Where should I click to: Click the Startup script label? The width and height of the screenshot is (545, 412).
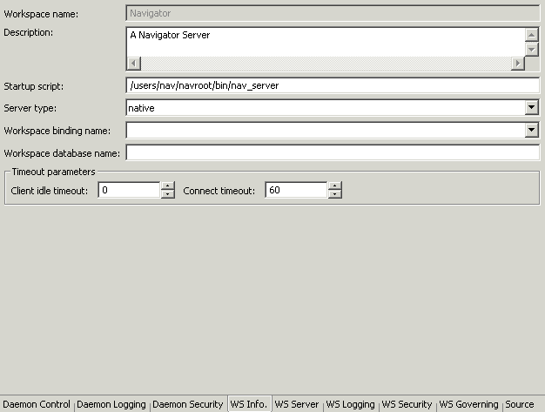click(34, 86)
